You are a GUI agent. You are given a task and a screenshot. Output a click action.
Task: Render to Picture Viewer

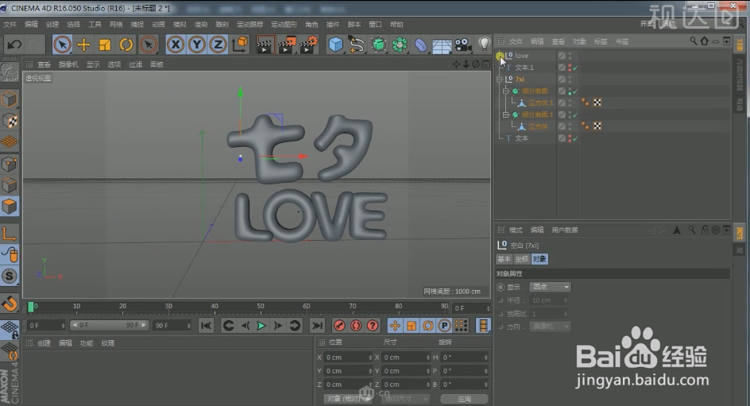coord(287,45)
